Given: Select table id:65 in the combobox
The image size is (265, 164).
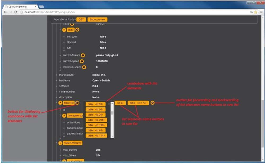Looking at the screenshot, I should point(95,131).
